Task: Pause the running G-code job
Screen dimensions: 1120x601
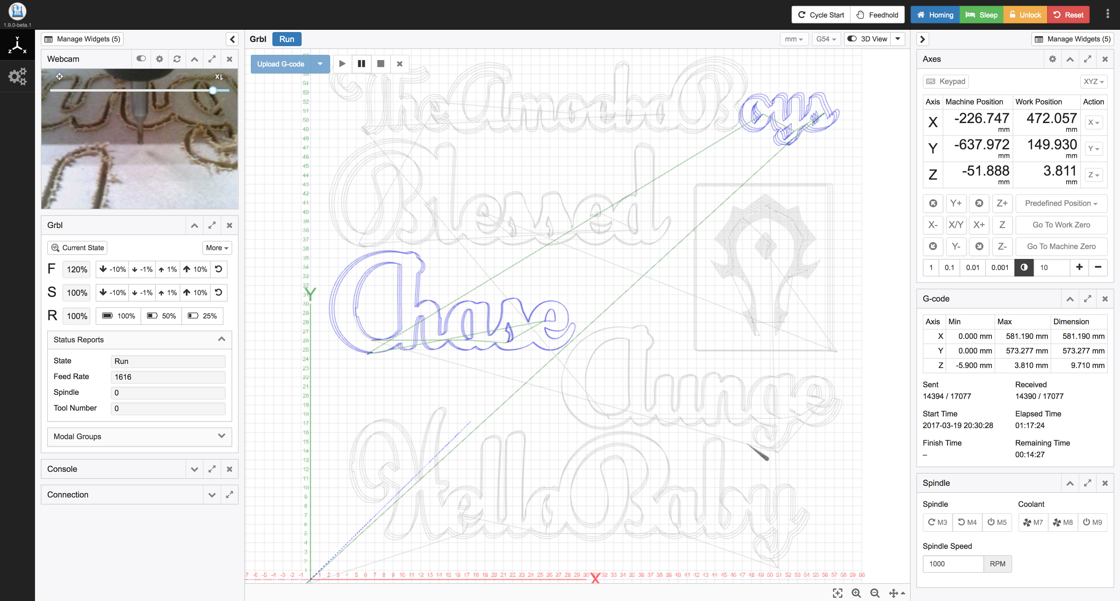Action: [361, 64]
